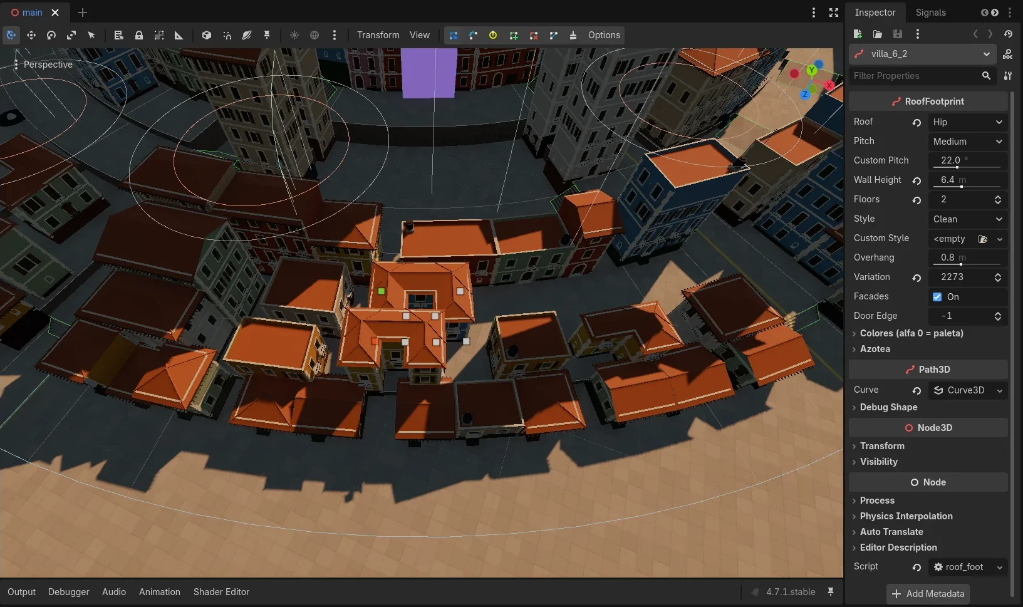Select the Rotate mode tool in toolbar
Image resolution: width=1023 pixels, height=607 pixels.
click(51, 35)
